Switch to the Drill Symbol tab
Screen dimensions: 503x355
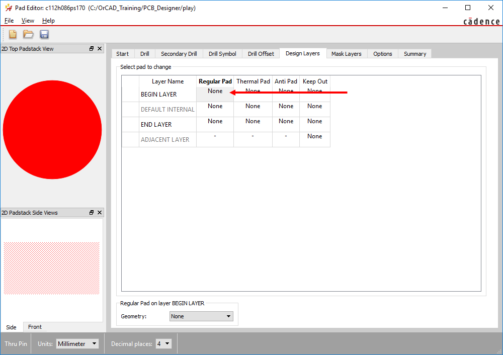pyautogui.click(x=222, y=54)
